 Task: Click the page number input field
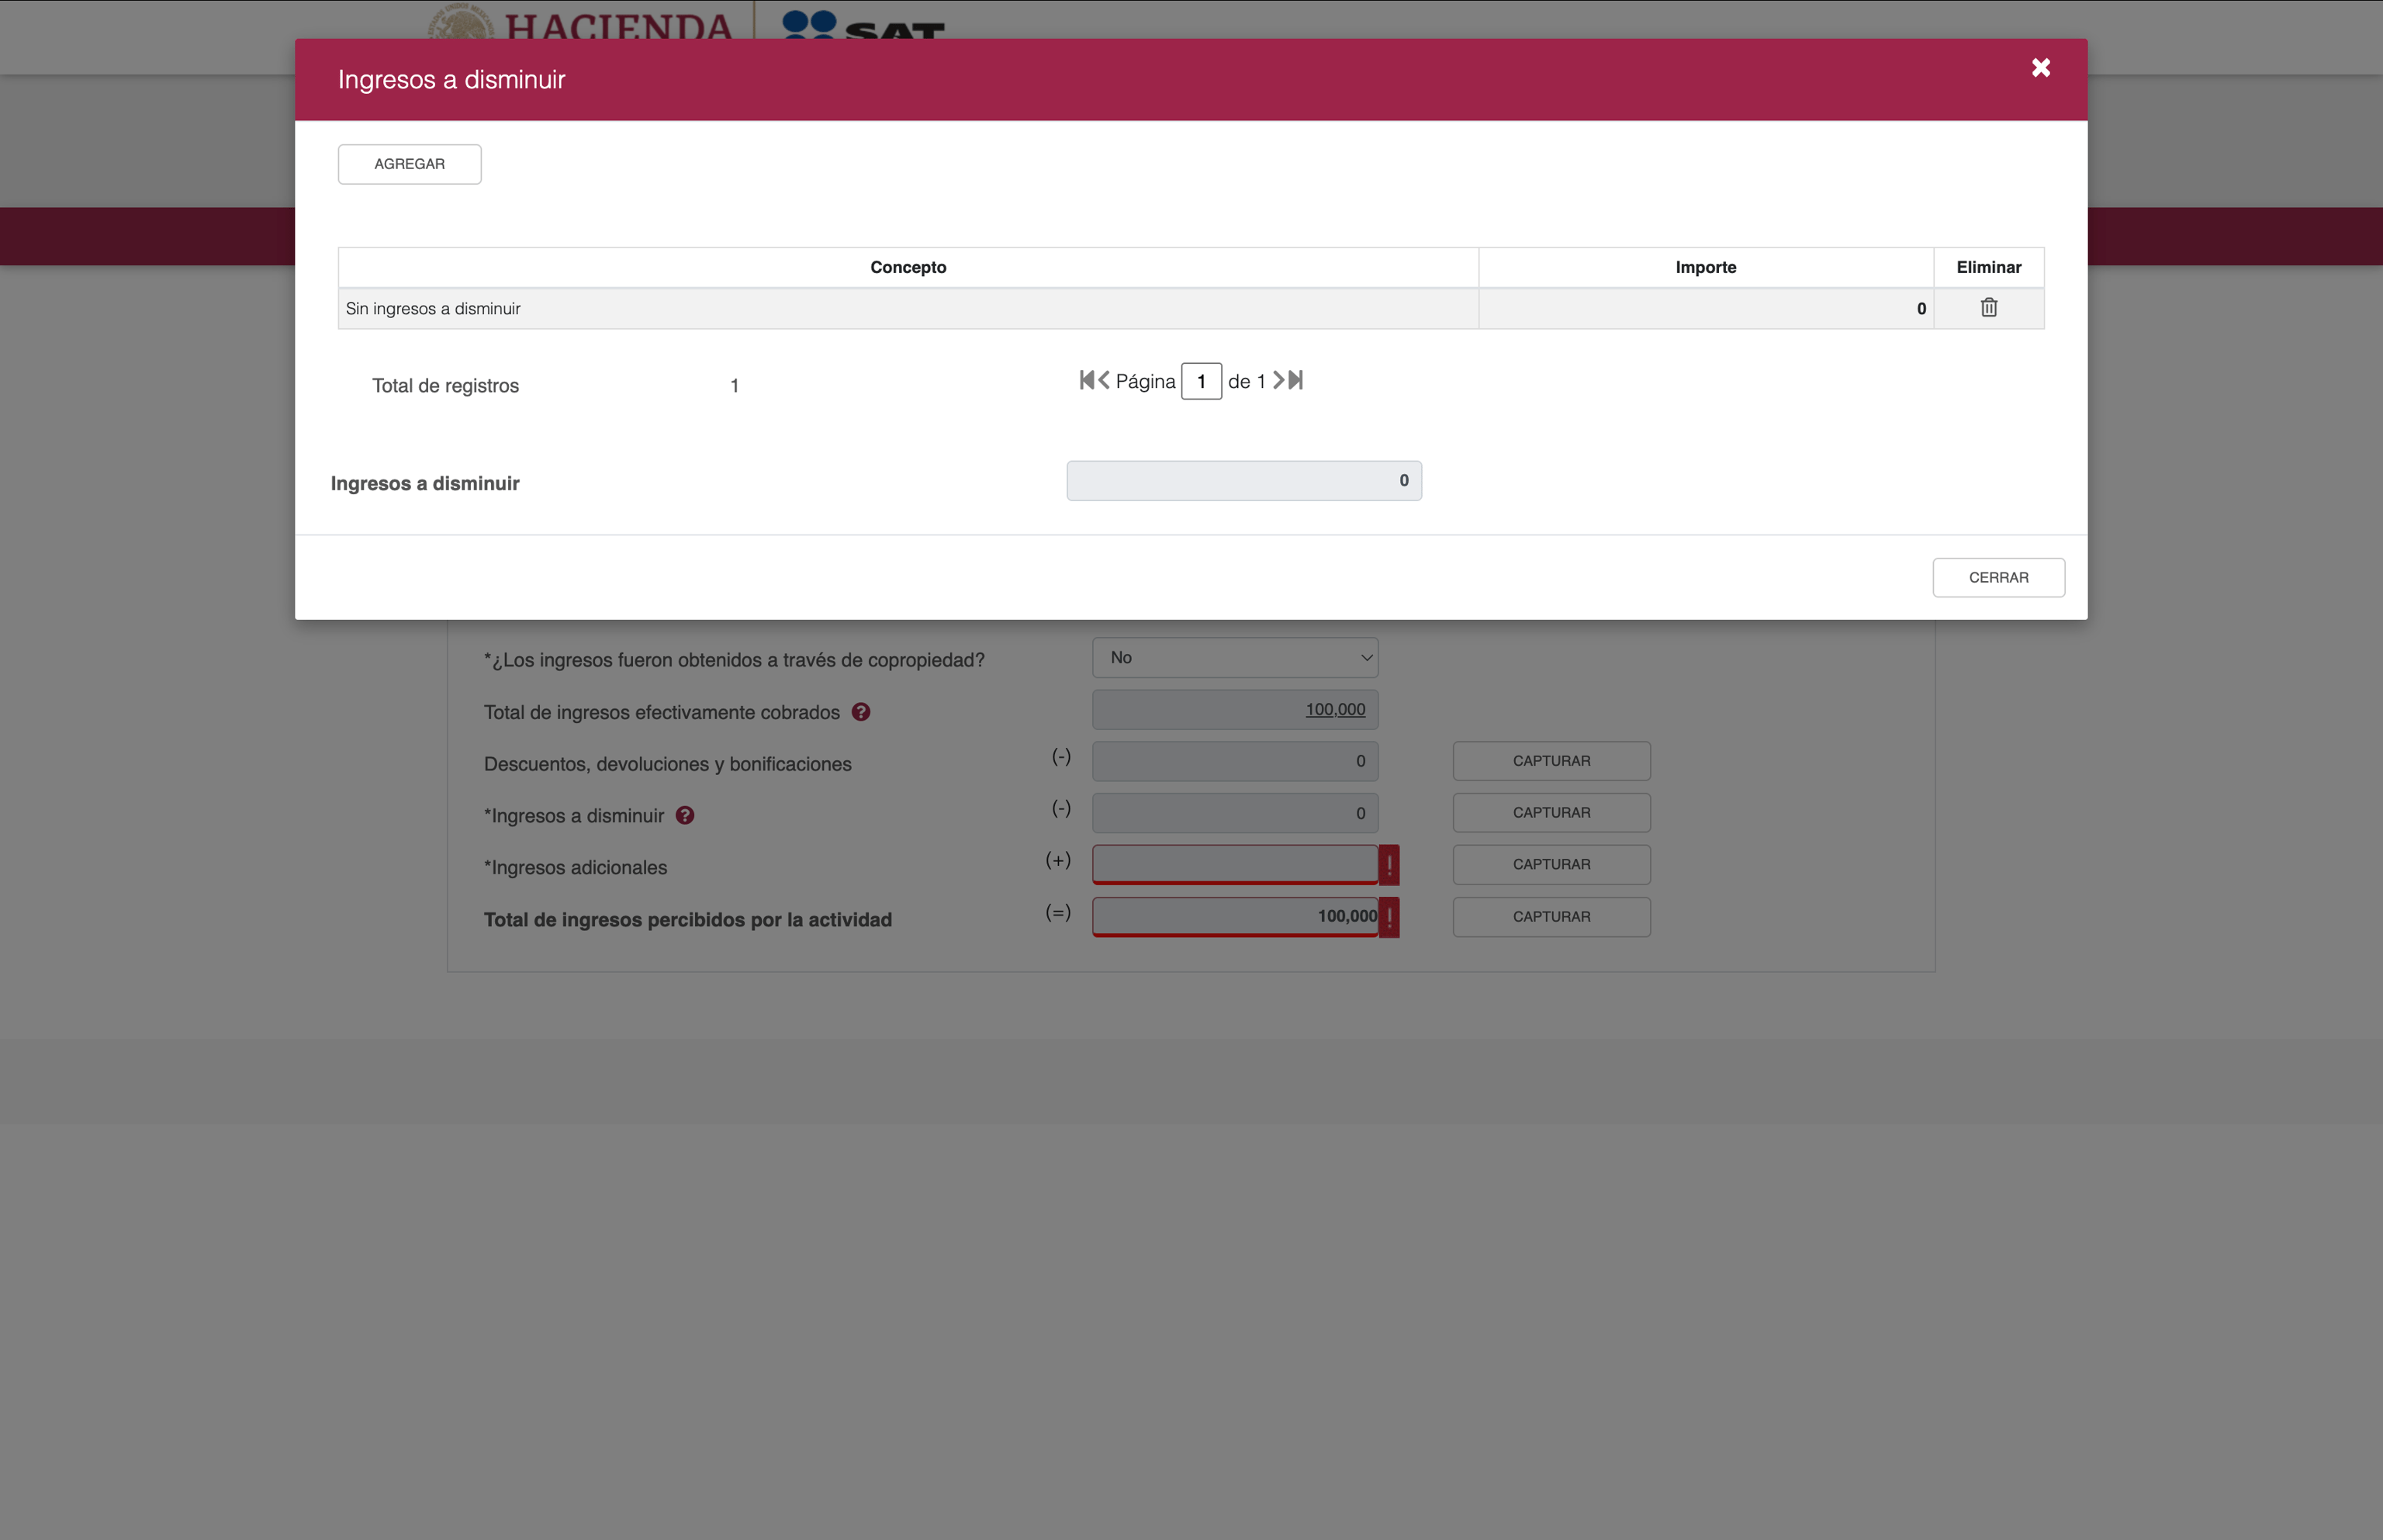click(x=1201, y=381)
